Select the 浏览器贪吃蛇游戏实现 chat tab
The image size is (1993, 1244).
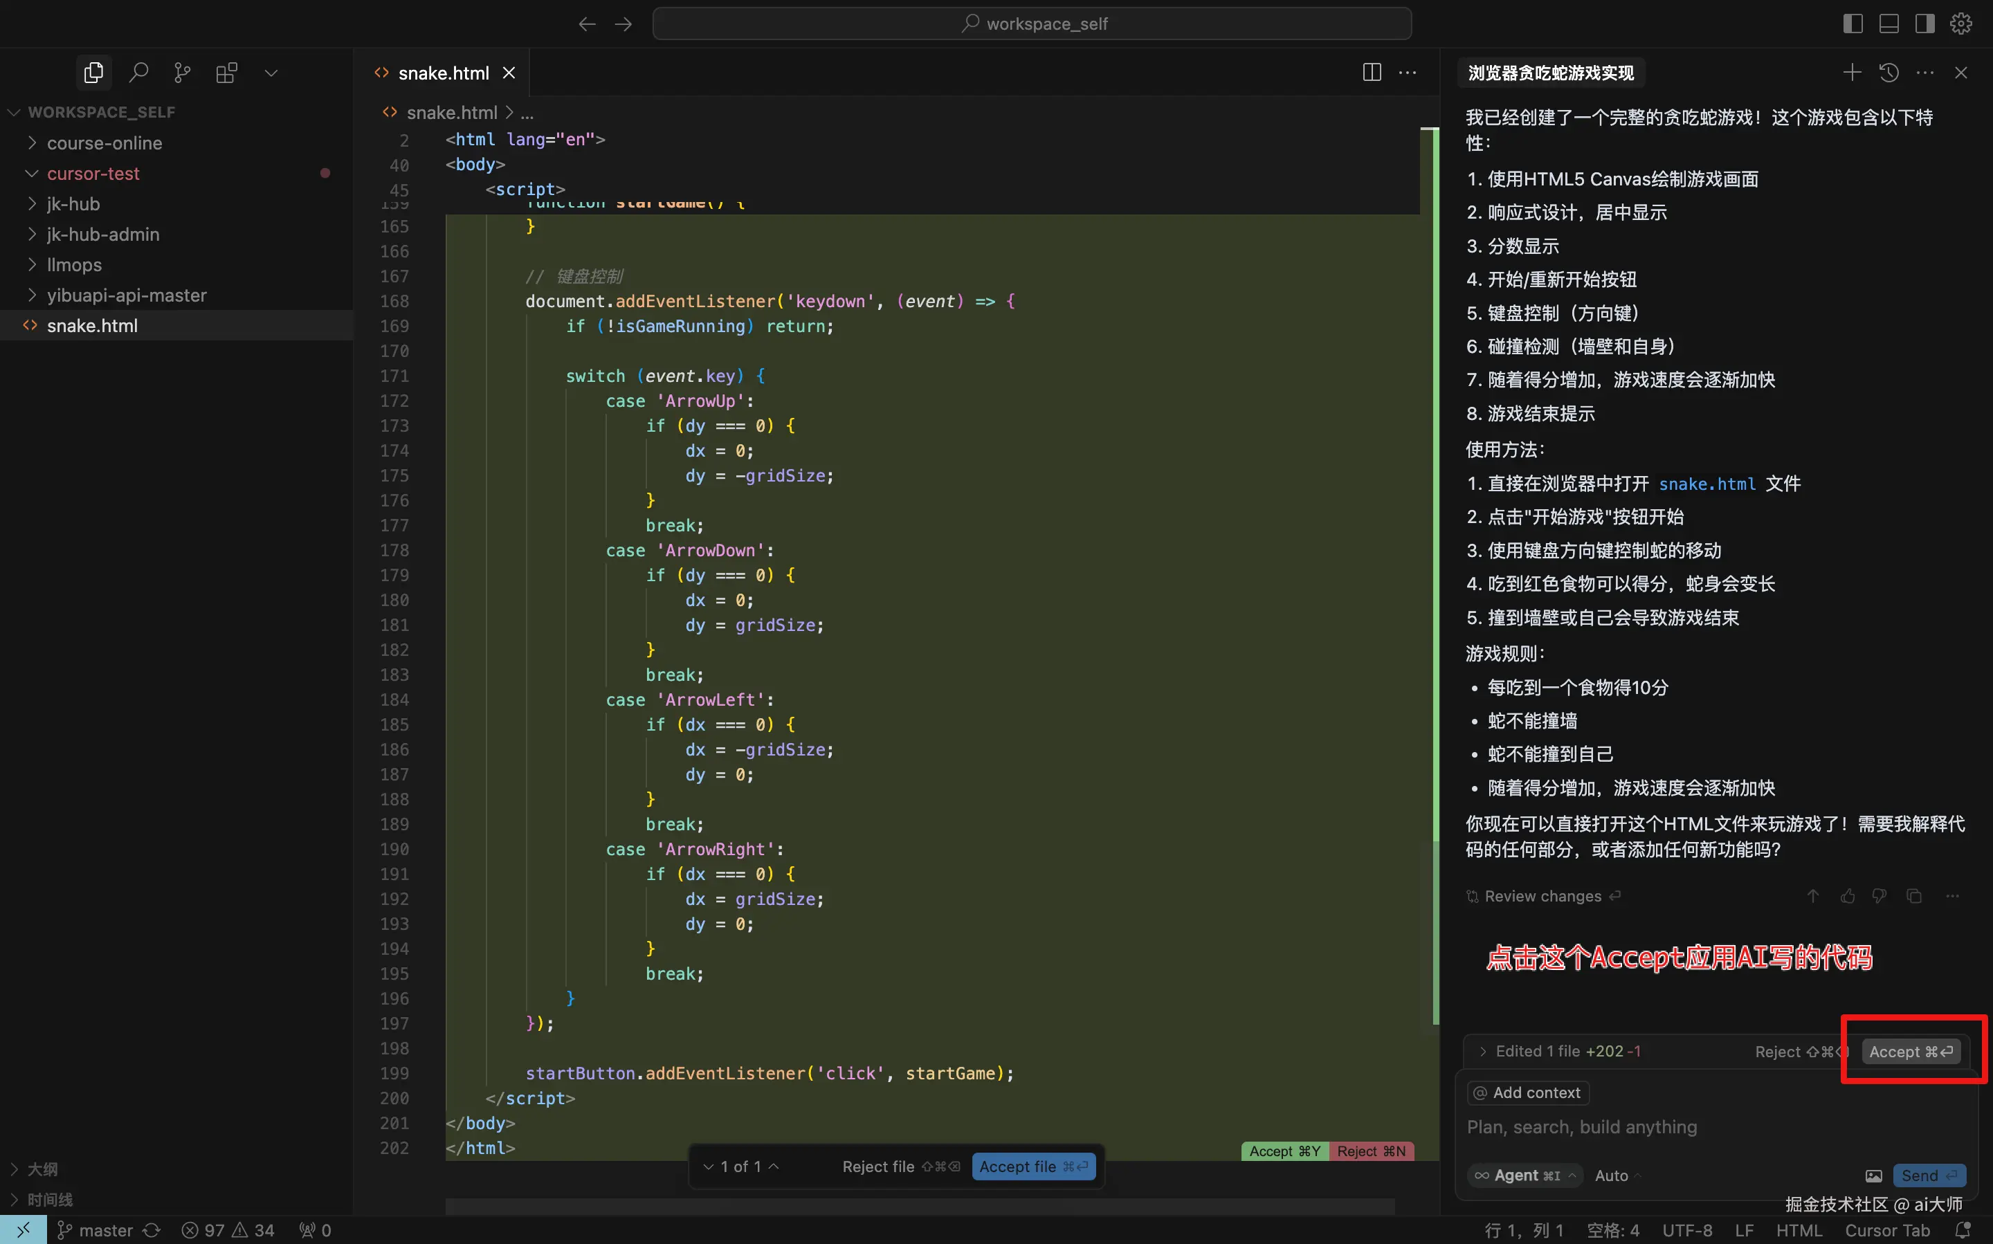click(1550, 73)
